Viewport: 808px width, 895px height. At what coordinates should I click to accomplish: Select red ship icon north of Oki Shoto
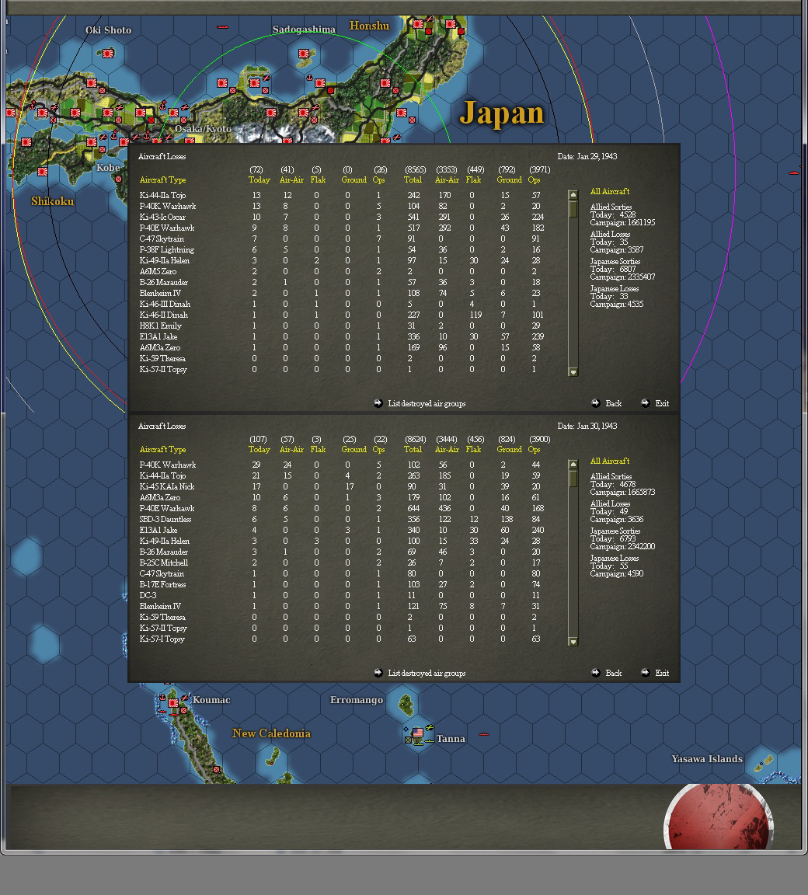pyautogui.click(x=222, y=27)
